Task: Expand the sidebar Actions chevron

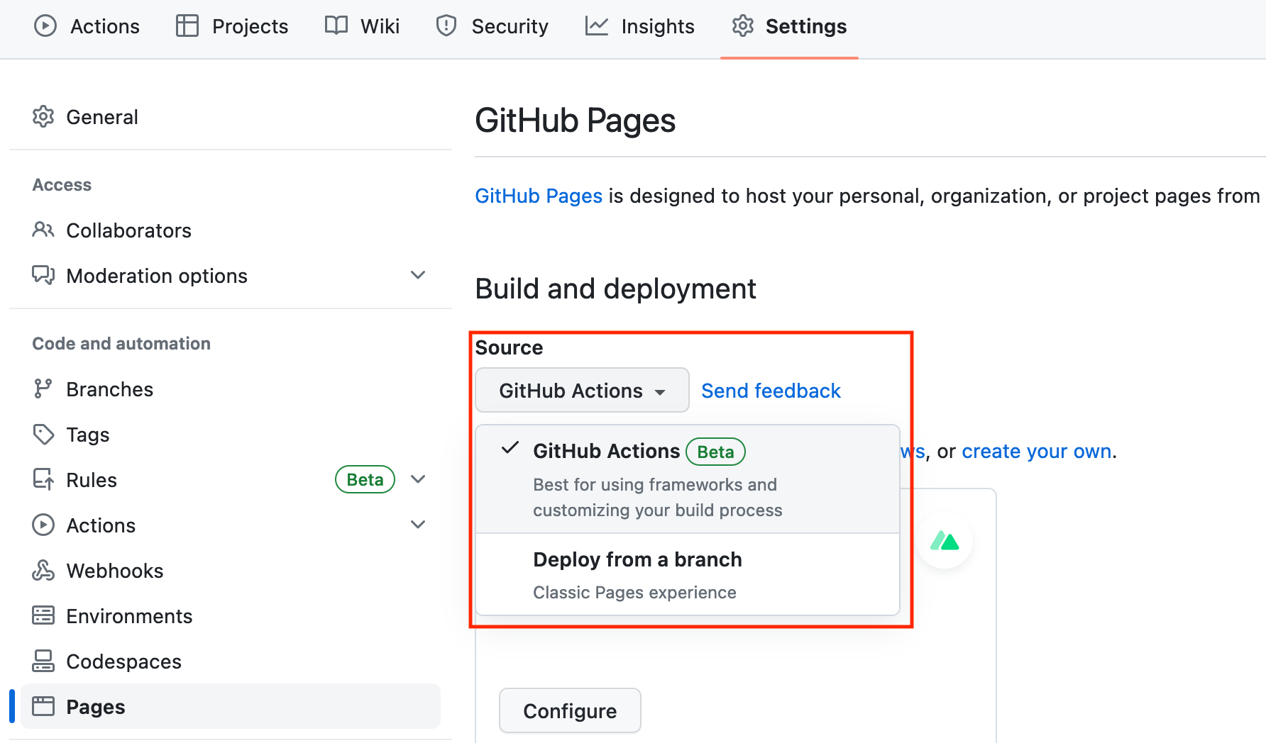Action: (418, 525)
